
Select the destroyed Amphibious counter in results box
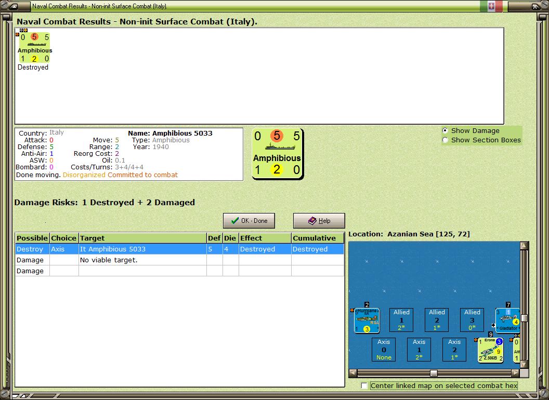[34, 48]
